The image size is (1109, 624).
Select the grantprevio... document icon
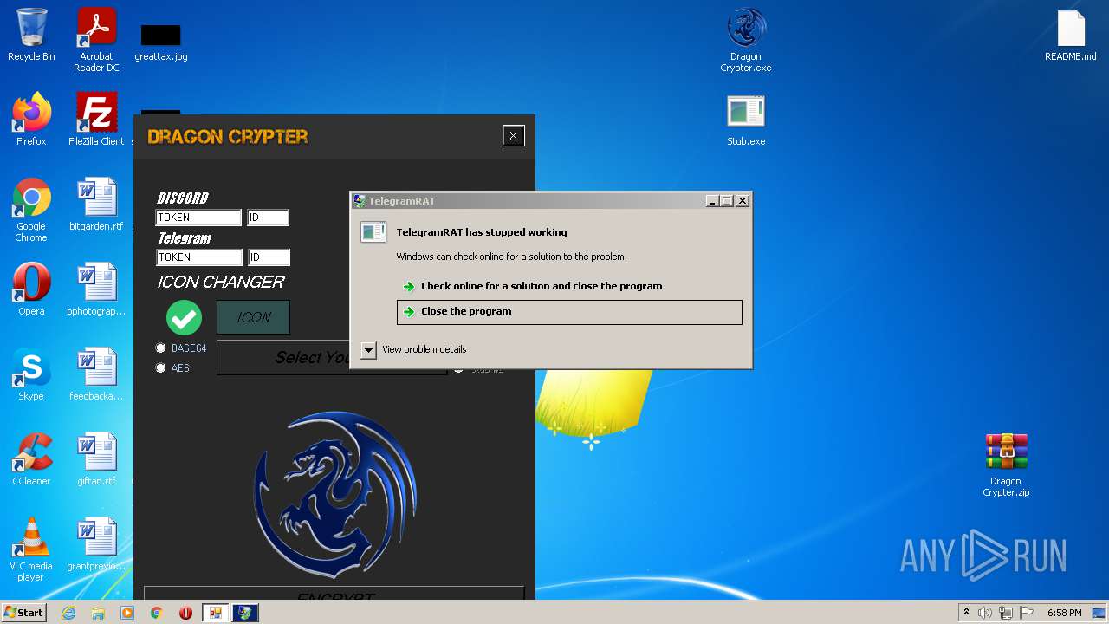pos(96,544)
